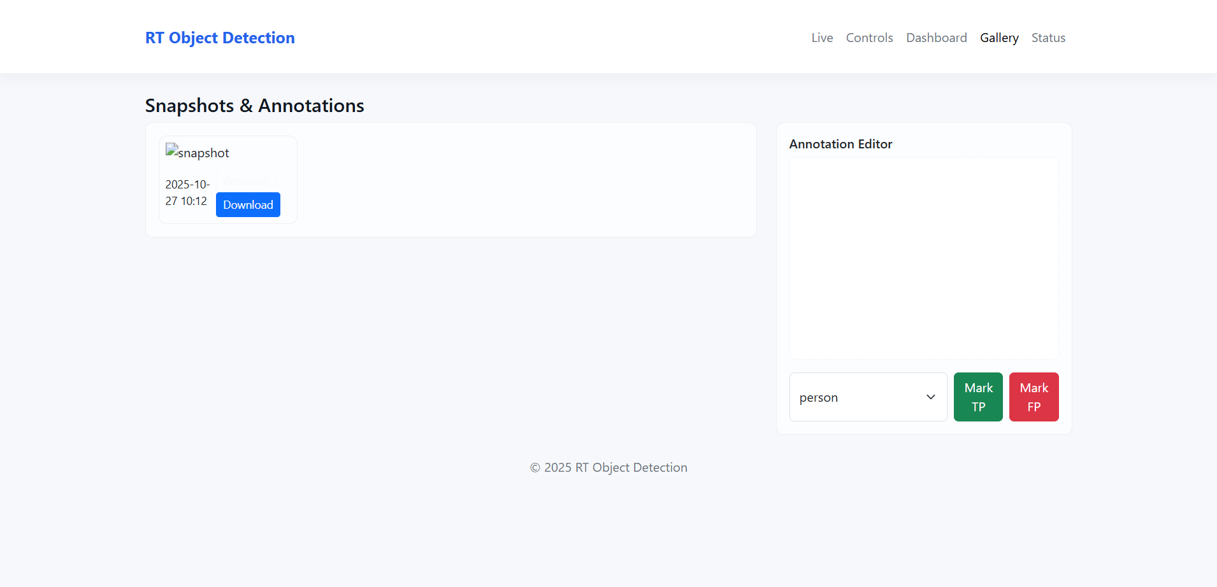1217x587 pixels.
Task: Open the Controls page
Action: [869, 38]
